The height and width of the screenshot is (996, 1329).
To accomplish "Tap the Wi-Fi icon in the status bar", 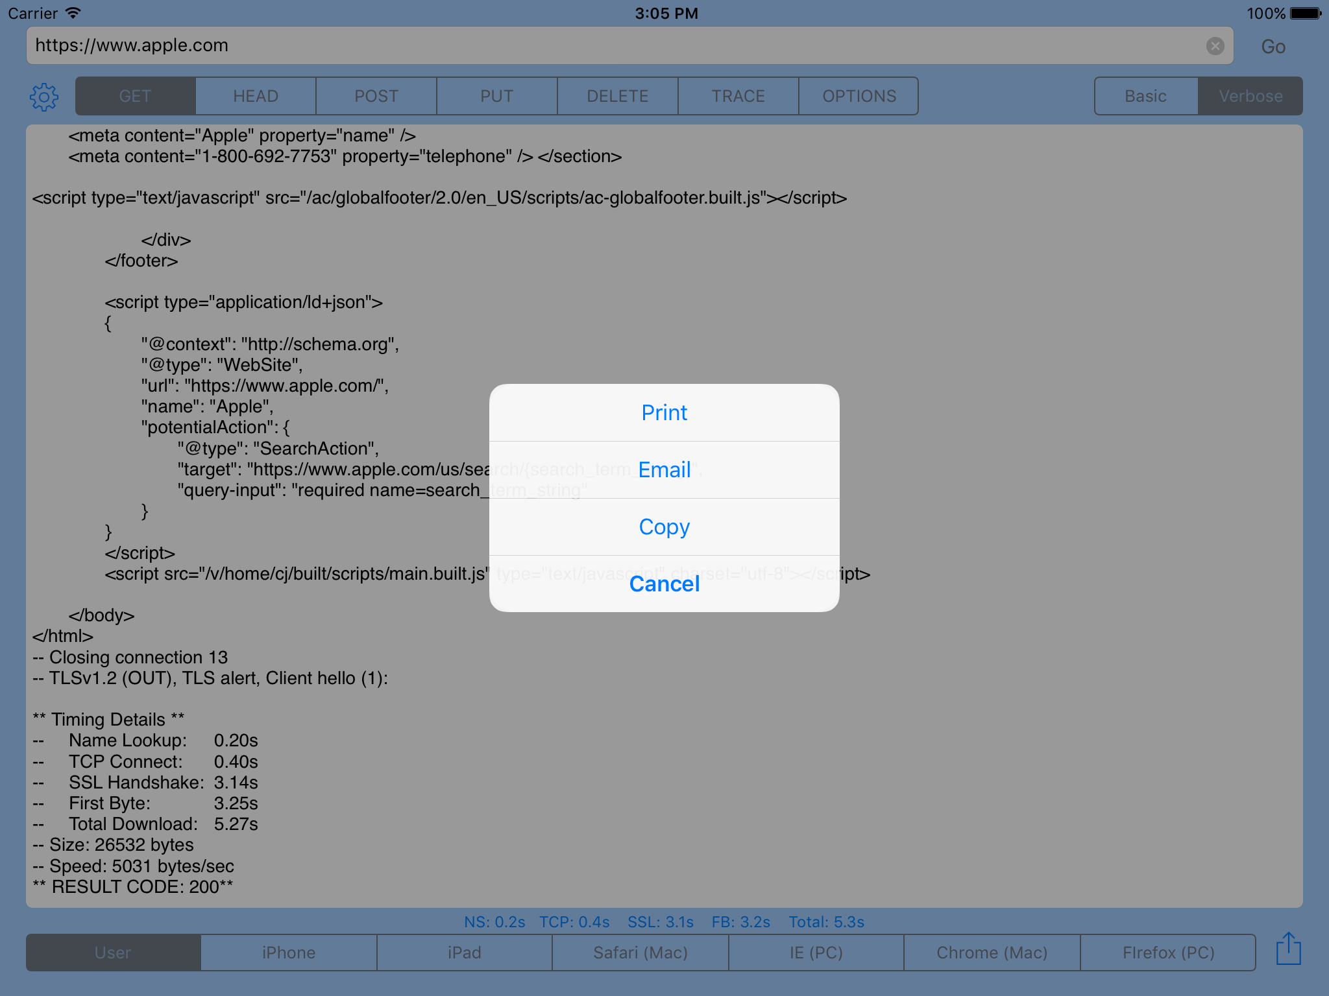I will 73,12.
